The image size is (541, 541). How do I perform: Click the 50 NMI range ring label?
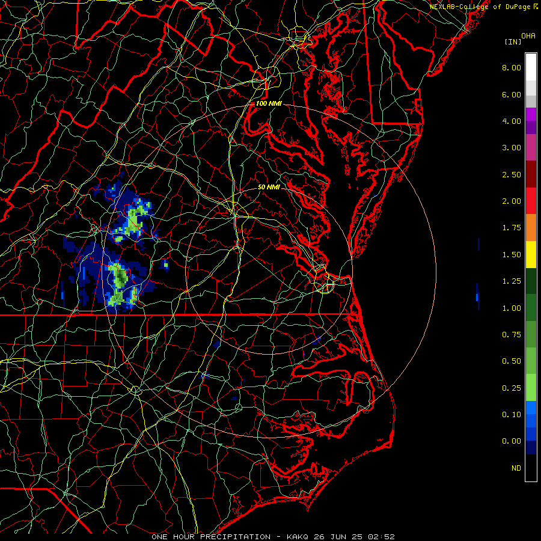269,187
